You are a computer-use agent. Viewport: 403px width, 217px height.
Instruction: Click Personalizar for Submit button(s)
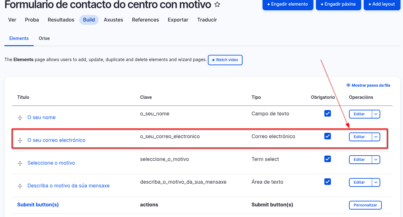tap(365, 205)
